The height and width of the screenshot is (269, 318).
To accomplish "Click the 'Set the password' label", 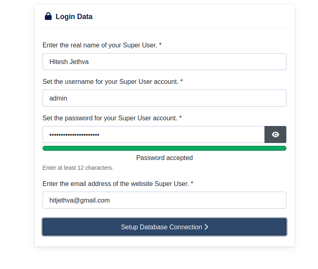I will 110,118.
